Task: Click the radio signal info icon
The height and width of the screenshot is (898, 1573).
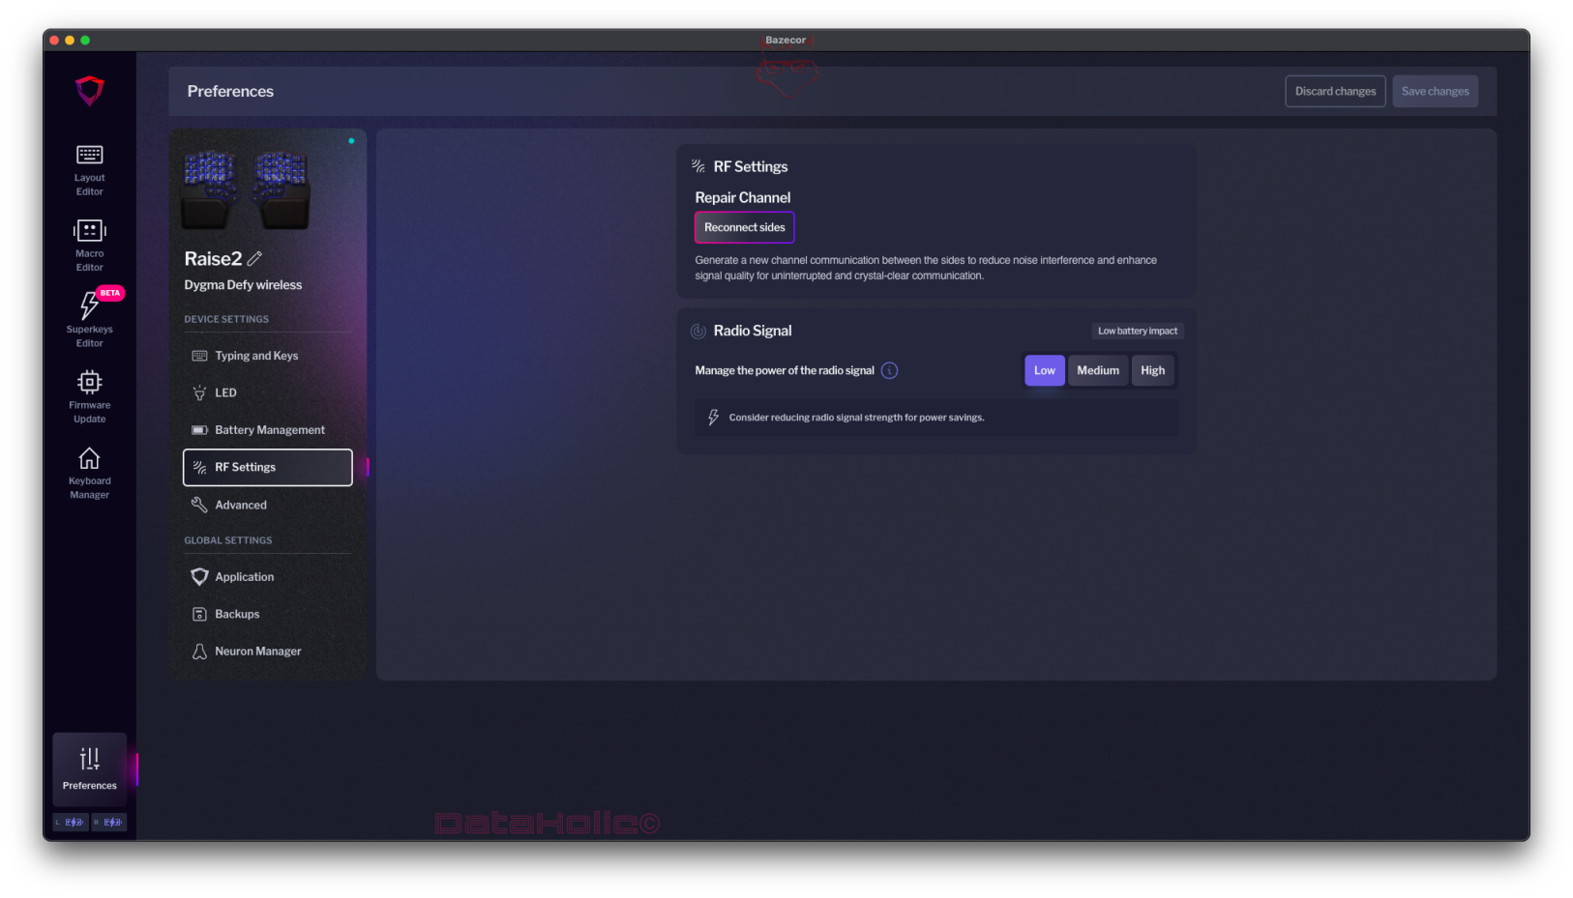Action: point(889,370)
